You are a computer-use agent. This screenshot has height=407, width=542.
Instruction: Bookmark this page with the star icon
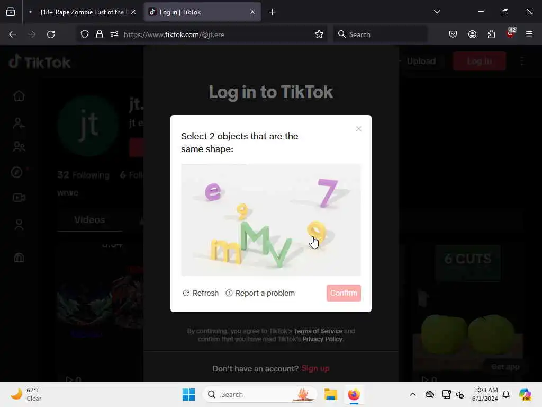[319, 34]
